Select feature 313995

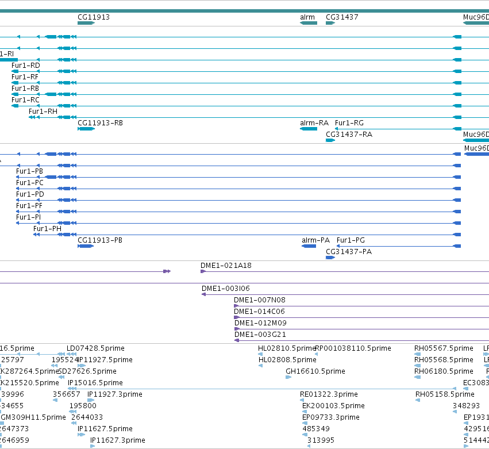pos(321,441)
